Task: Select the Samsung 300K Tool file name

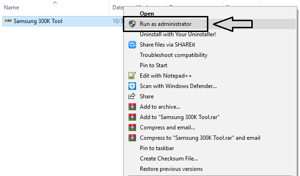Action: tap(38, 21)
